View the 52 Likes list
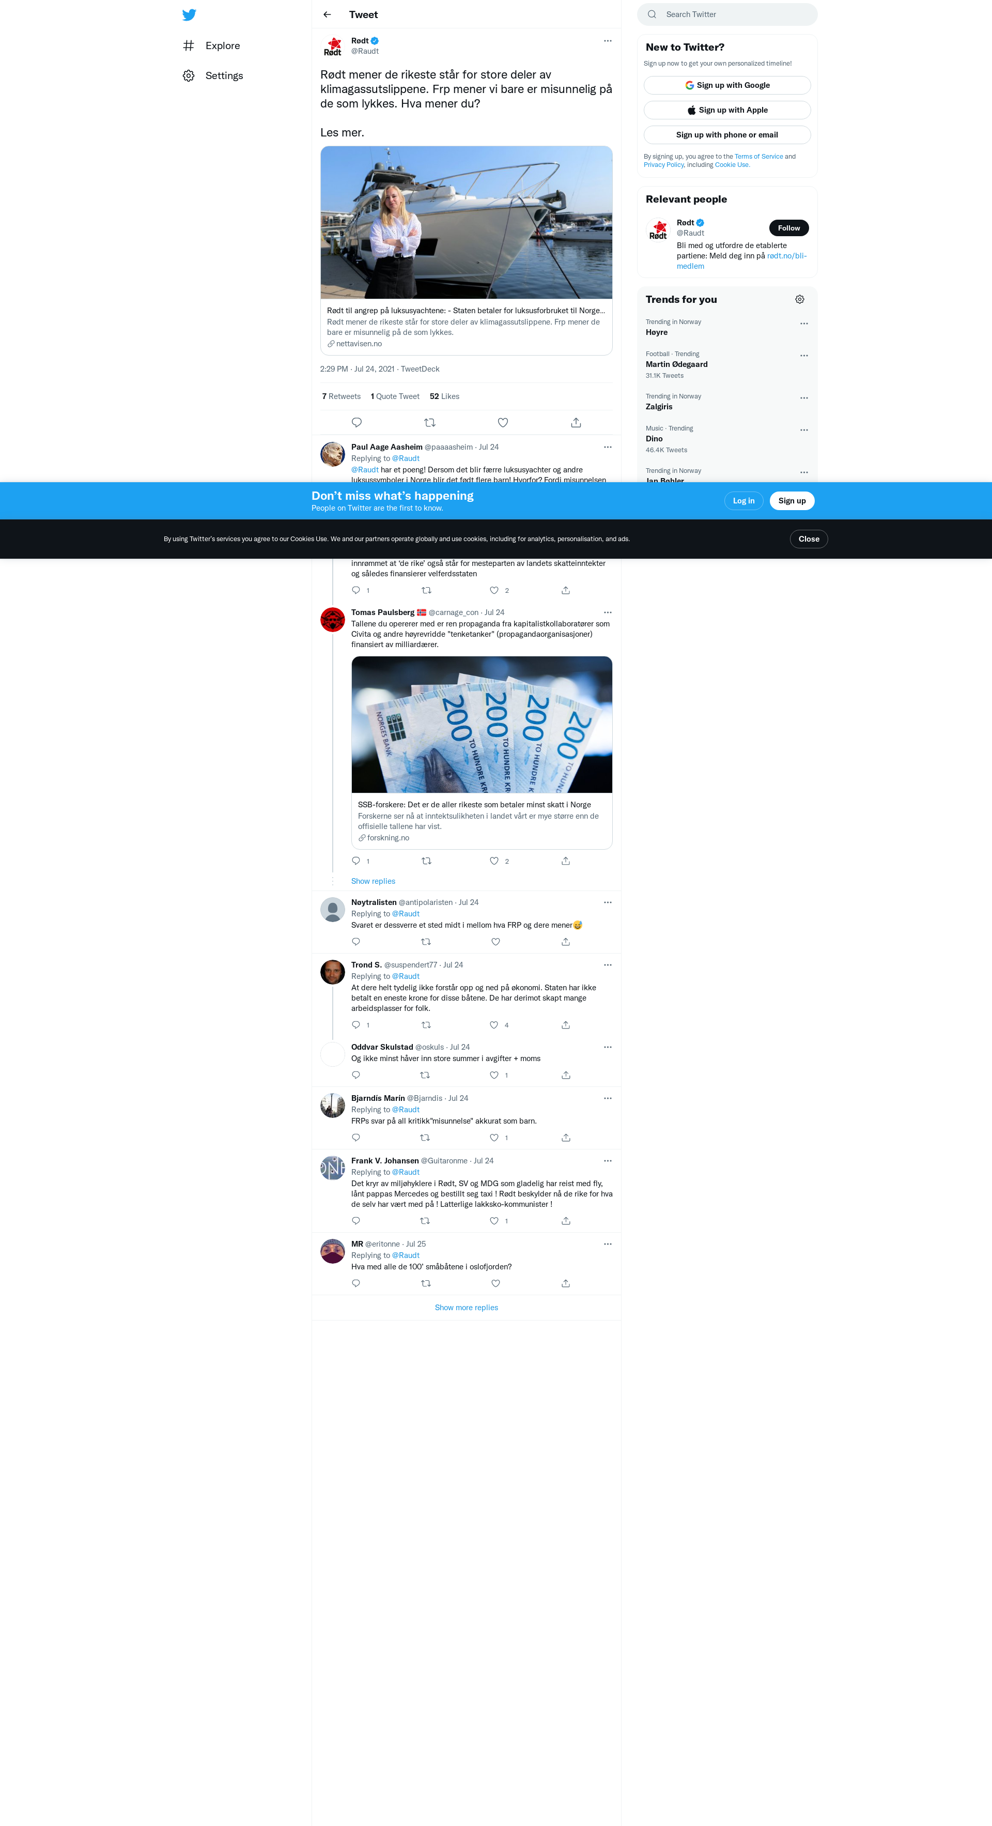The width and height of the screenshot is (992, 1826). point(444,397)
